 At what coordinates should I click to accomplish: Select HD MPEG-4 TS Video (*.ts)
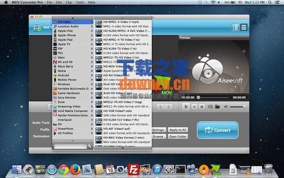(x=123, y=42)
